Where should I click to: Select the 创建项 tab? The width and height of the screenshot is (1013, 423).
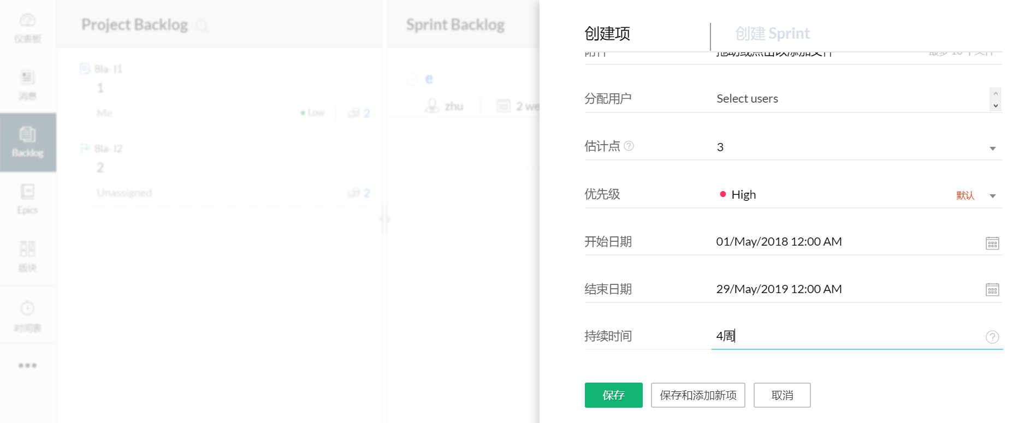pos(607,34)
